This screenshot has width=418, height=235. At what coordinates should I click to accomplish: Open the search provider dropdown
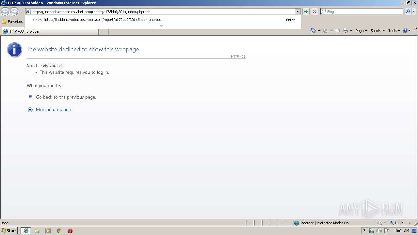pos(414,11)
